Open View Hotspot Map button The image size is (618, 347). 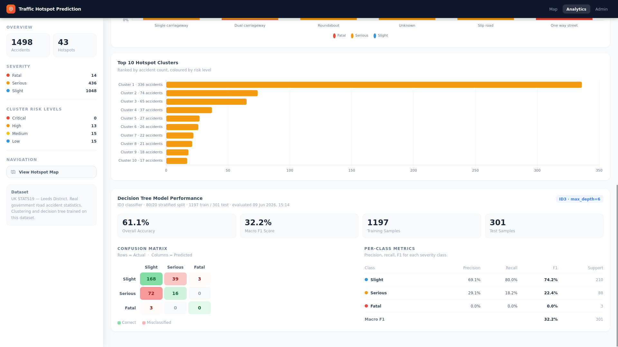tap(51, 172)
